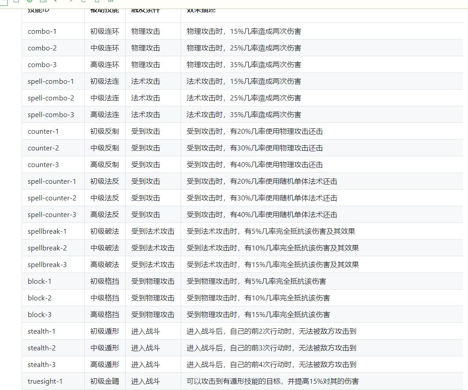
Task: Click the 初级法连 skill name
Action: [x=105, y=82]
